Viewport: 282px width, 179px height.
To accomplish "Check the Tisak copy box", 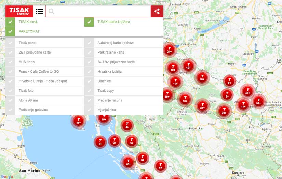I will tap(89, 91).
